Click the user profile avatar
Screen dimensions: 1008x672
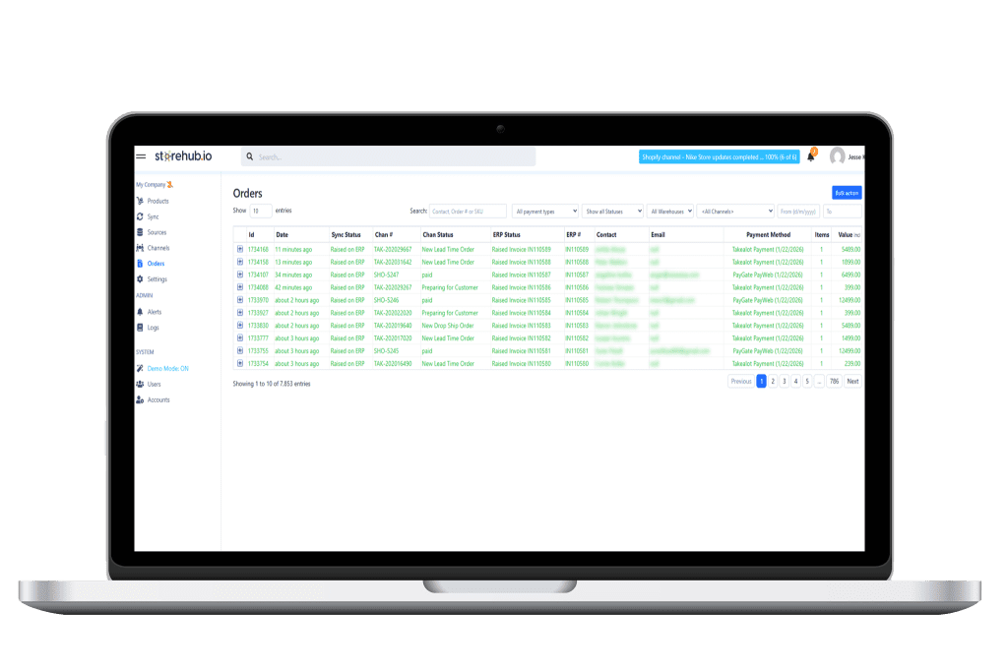coord(838,156)
